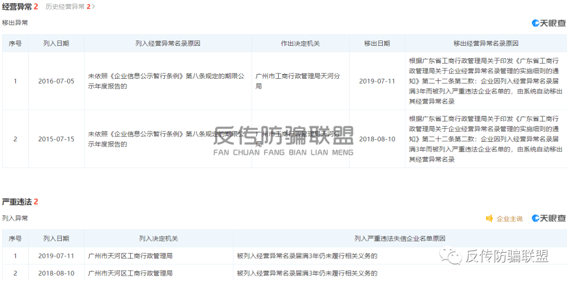Viewport: 567px width, 281px height.
Task: Click the 移出日期 column header
Action: 377,44
